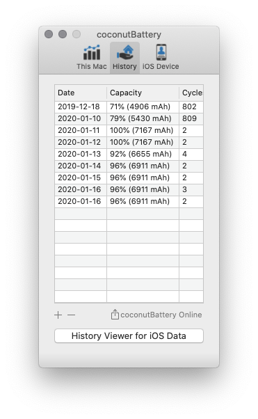The image size is (258, 419).
Task: Select the 2020-01-10 row with 809 cycles
Action: tap(129, 118)
